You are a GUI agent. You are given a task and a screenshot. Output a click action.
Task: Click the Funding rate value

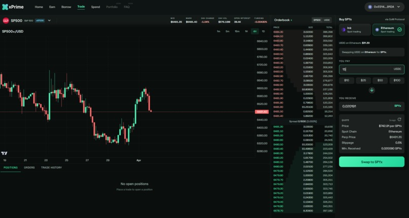tap(261, 22)
